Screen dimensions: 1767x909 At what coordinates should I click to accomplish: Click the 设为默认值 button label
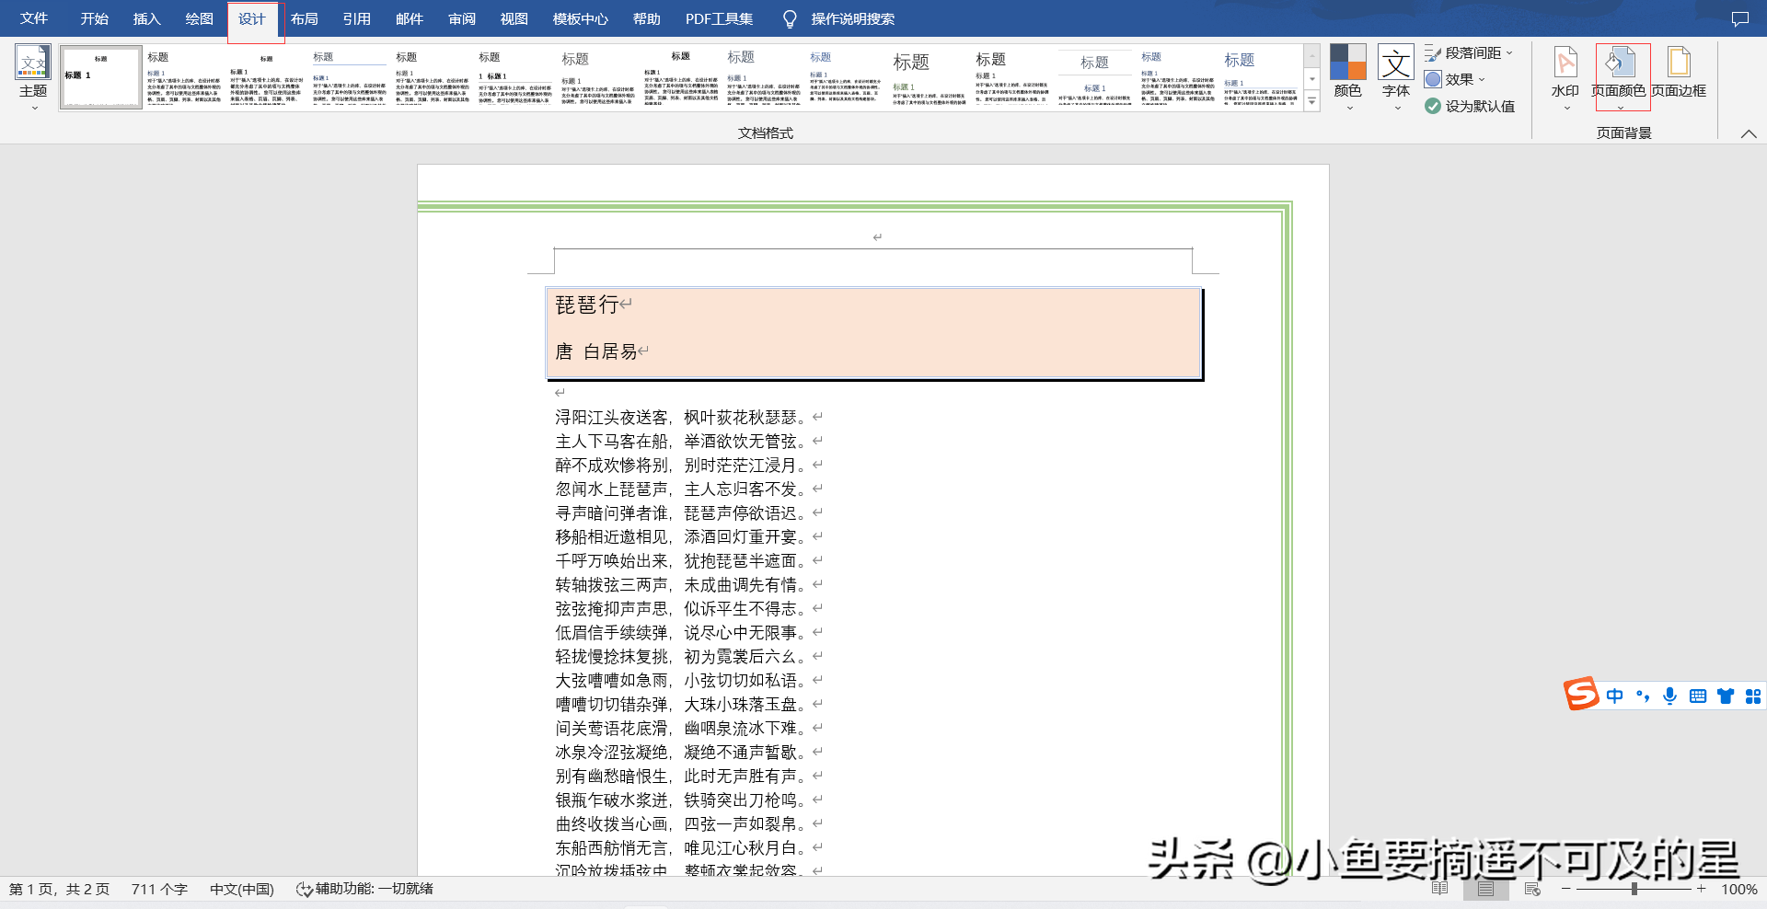tap(1480, 106)
